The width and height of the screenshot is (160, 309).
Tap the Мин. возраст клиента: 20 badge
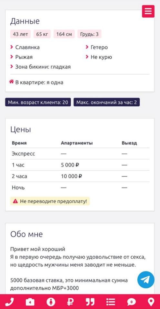coord(38,102)
